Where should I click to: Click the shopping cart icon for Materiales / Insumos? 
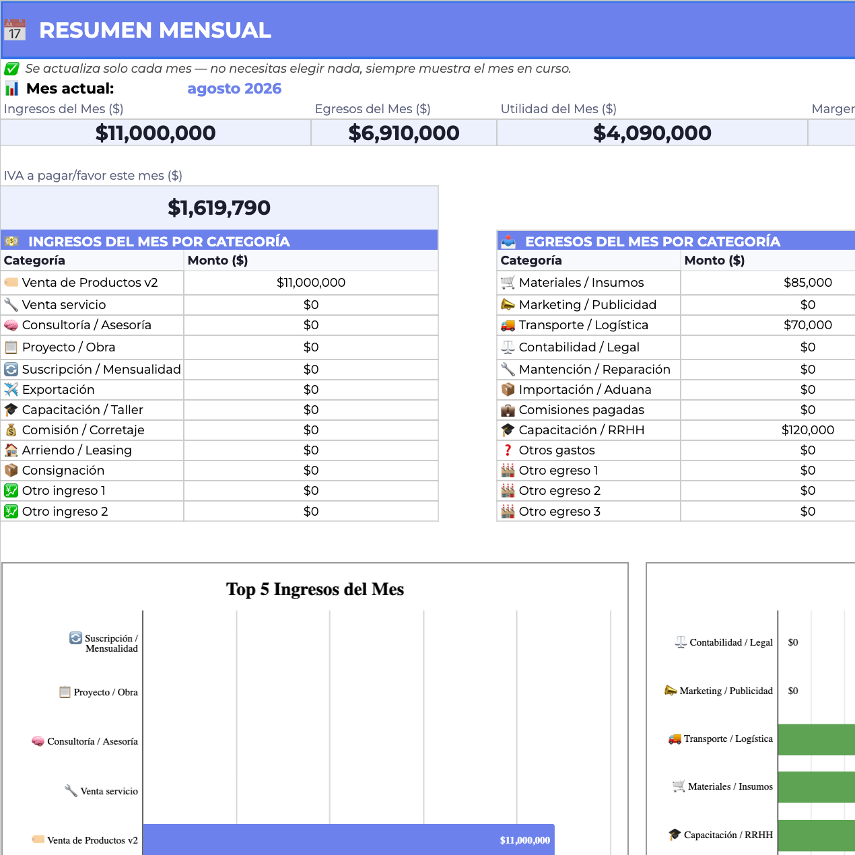click(x=508, y=283)
